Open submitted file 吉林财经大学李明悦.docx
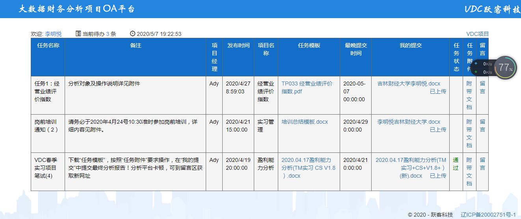 (x=409, y=84)
